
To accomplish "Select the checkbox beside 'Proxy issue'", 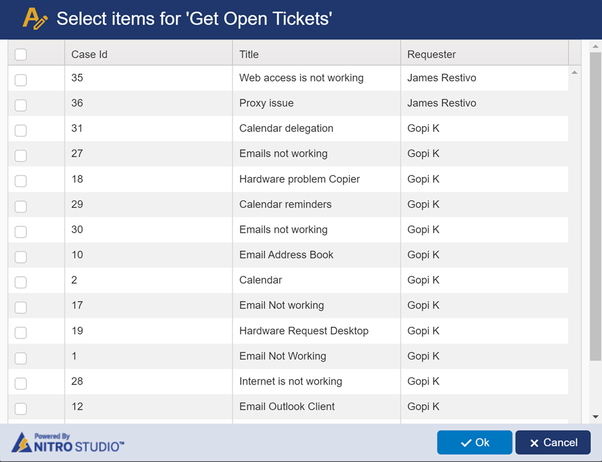I will click(20, 104).
